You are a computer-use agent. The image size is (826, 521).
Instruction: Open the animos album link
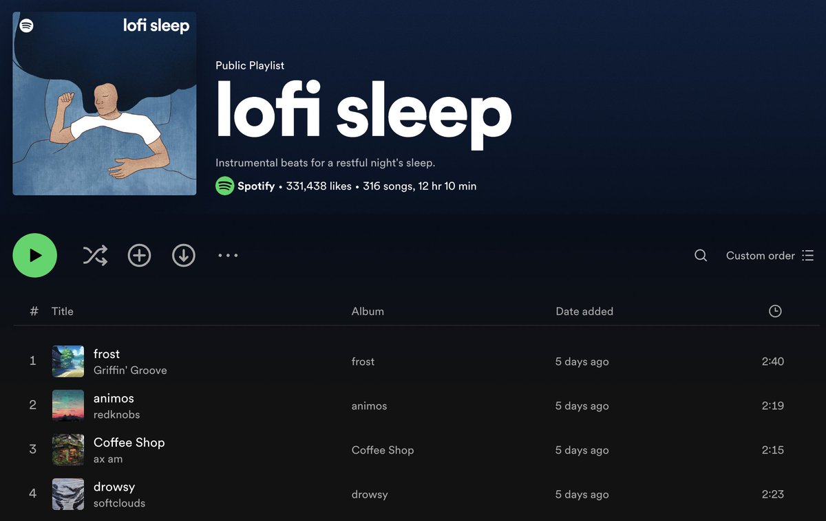click(369, 406)
